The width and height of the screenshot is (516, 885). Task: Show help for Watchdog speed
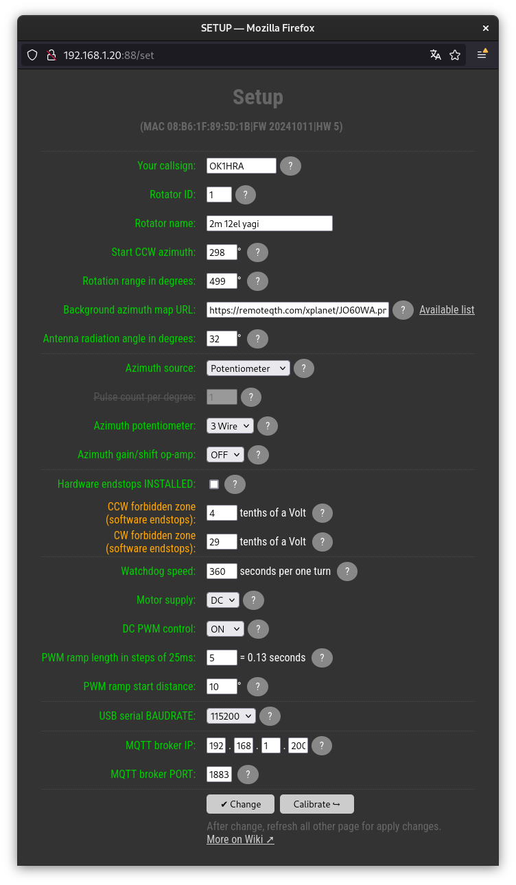click(x=347, y=571)
